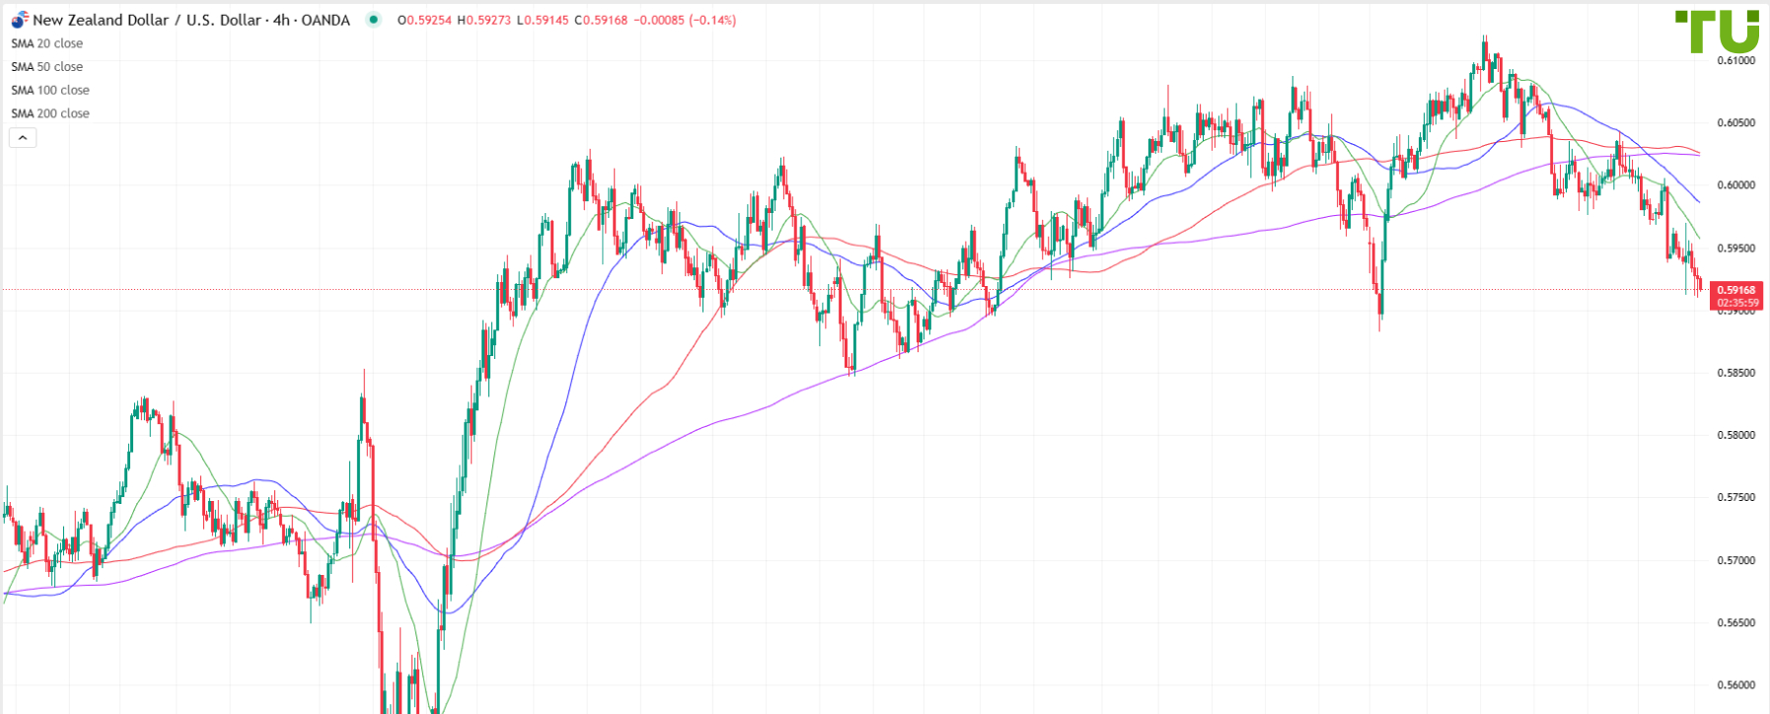Click the green market status dot
The width and height of the screenshot is (1770, 714).
coord(373,20)
